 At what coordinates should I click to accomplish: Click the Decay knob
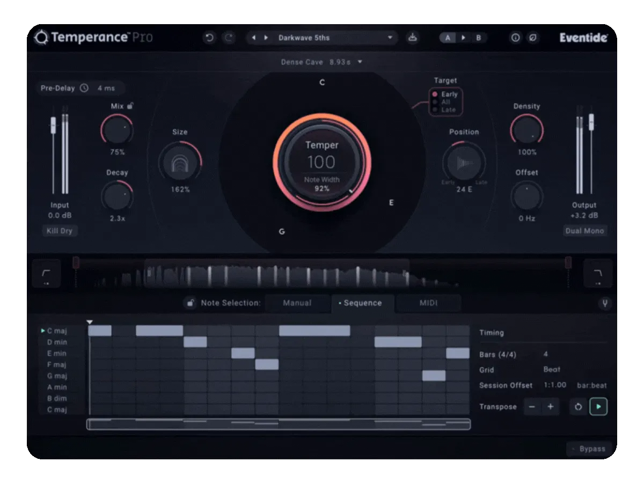[x=117, y=196]
